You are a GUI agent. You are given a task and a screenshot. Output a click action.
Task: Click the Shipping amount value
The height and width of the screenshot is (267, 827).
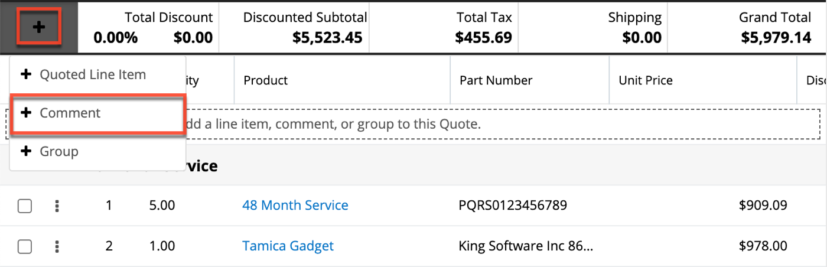coord(642,38)
